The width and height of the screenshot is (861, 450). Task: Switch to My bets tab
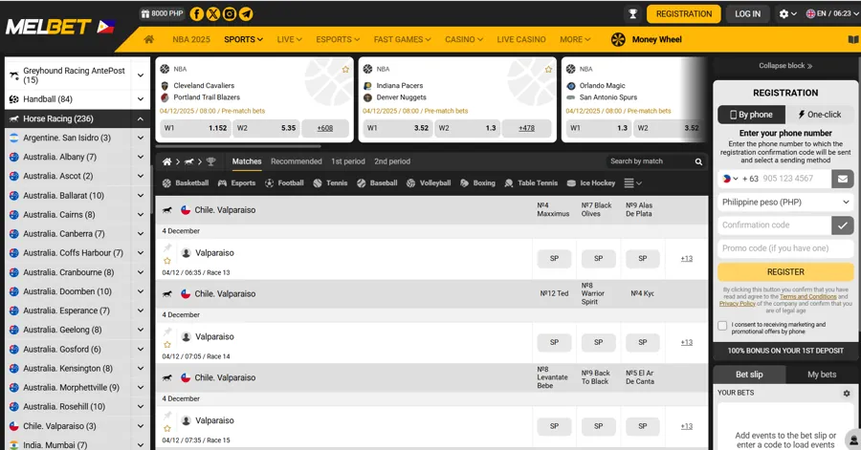click(x=821, y=375)
